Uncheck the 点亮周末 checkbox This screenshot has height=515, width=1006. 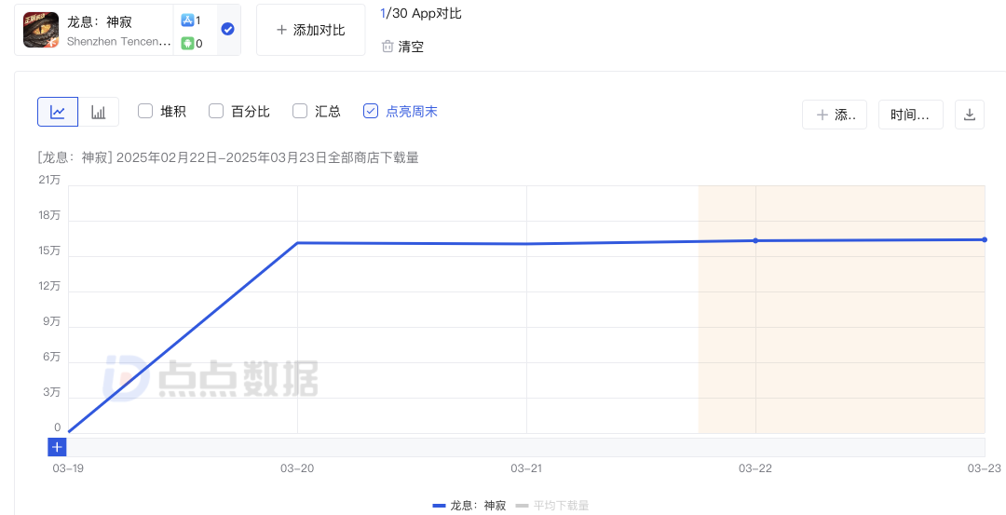click(371, 111)
